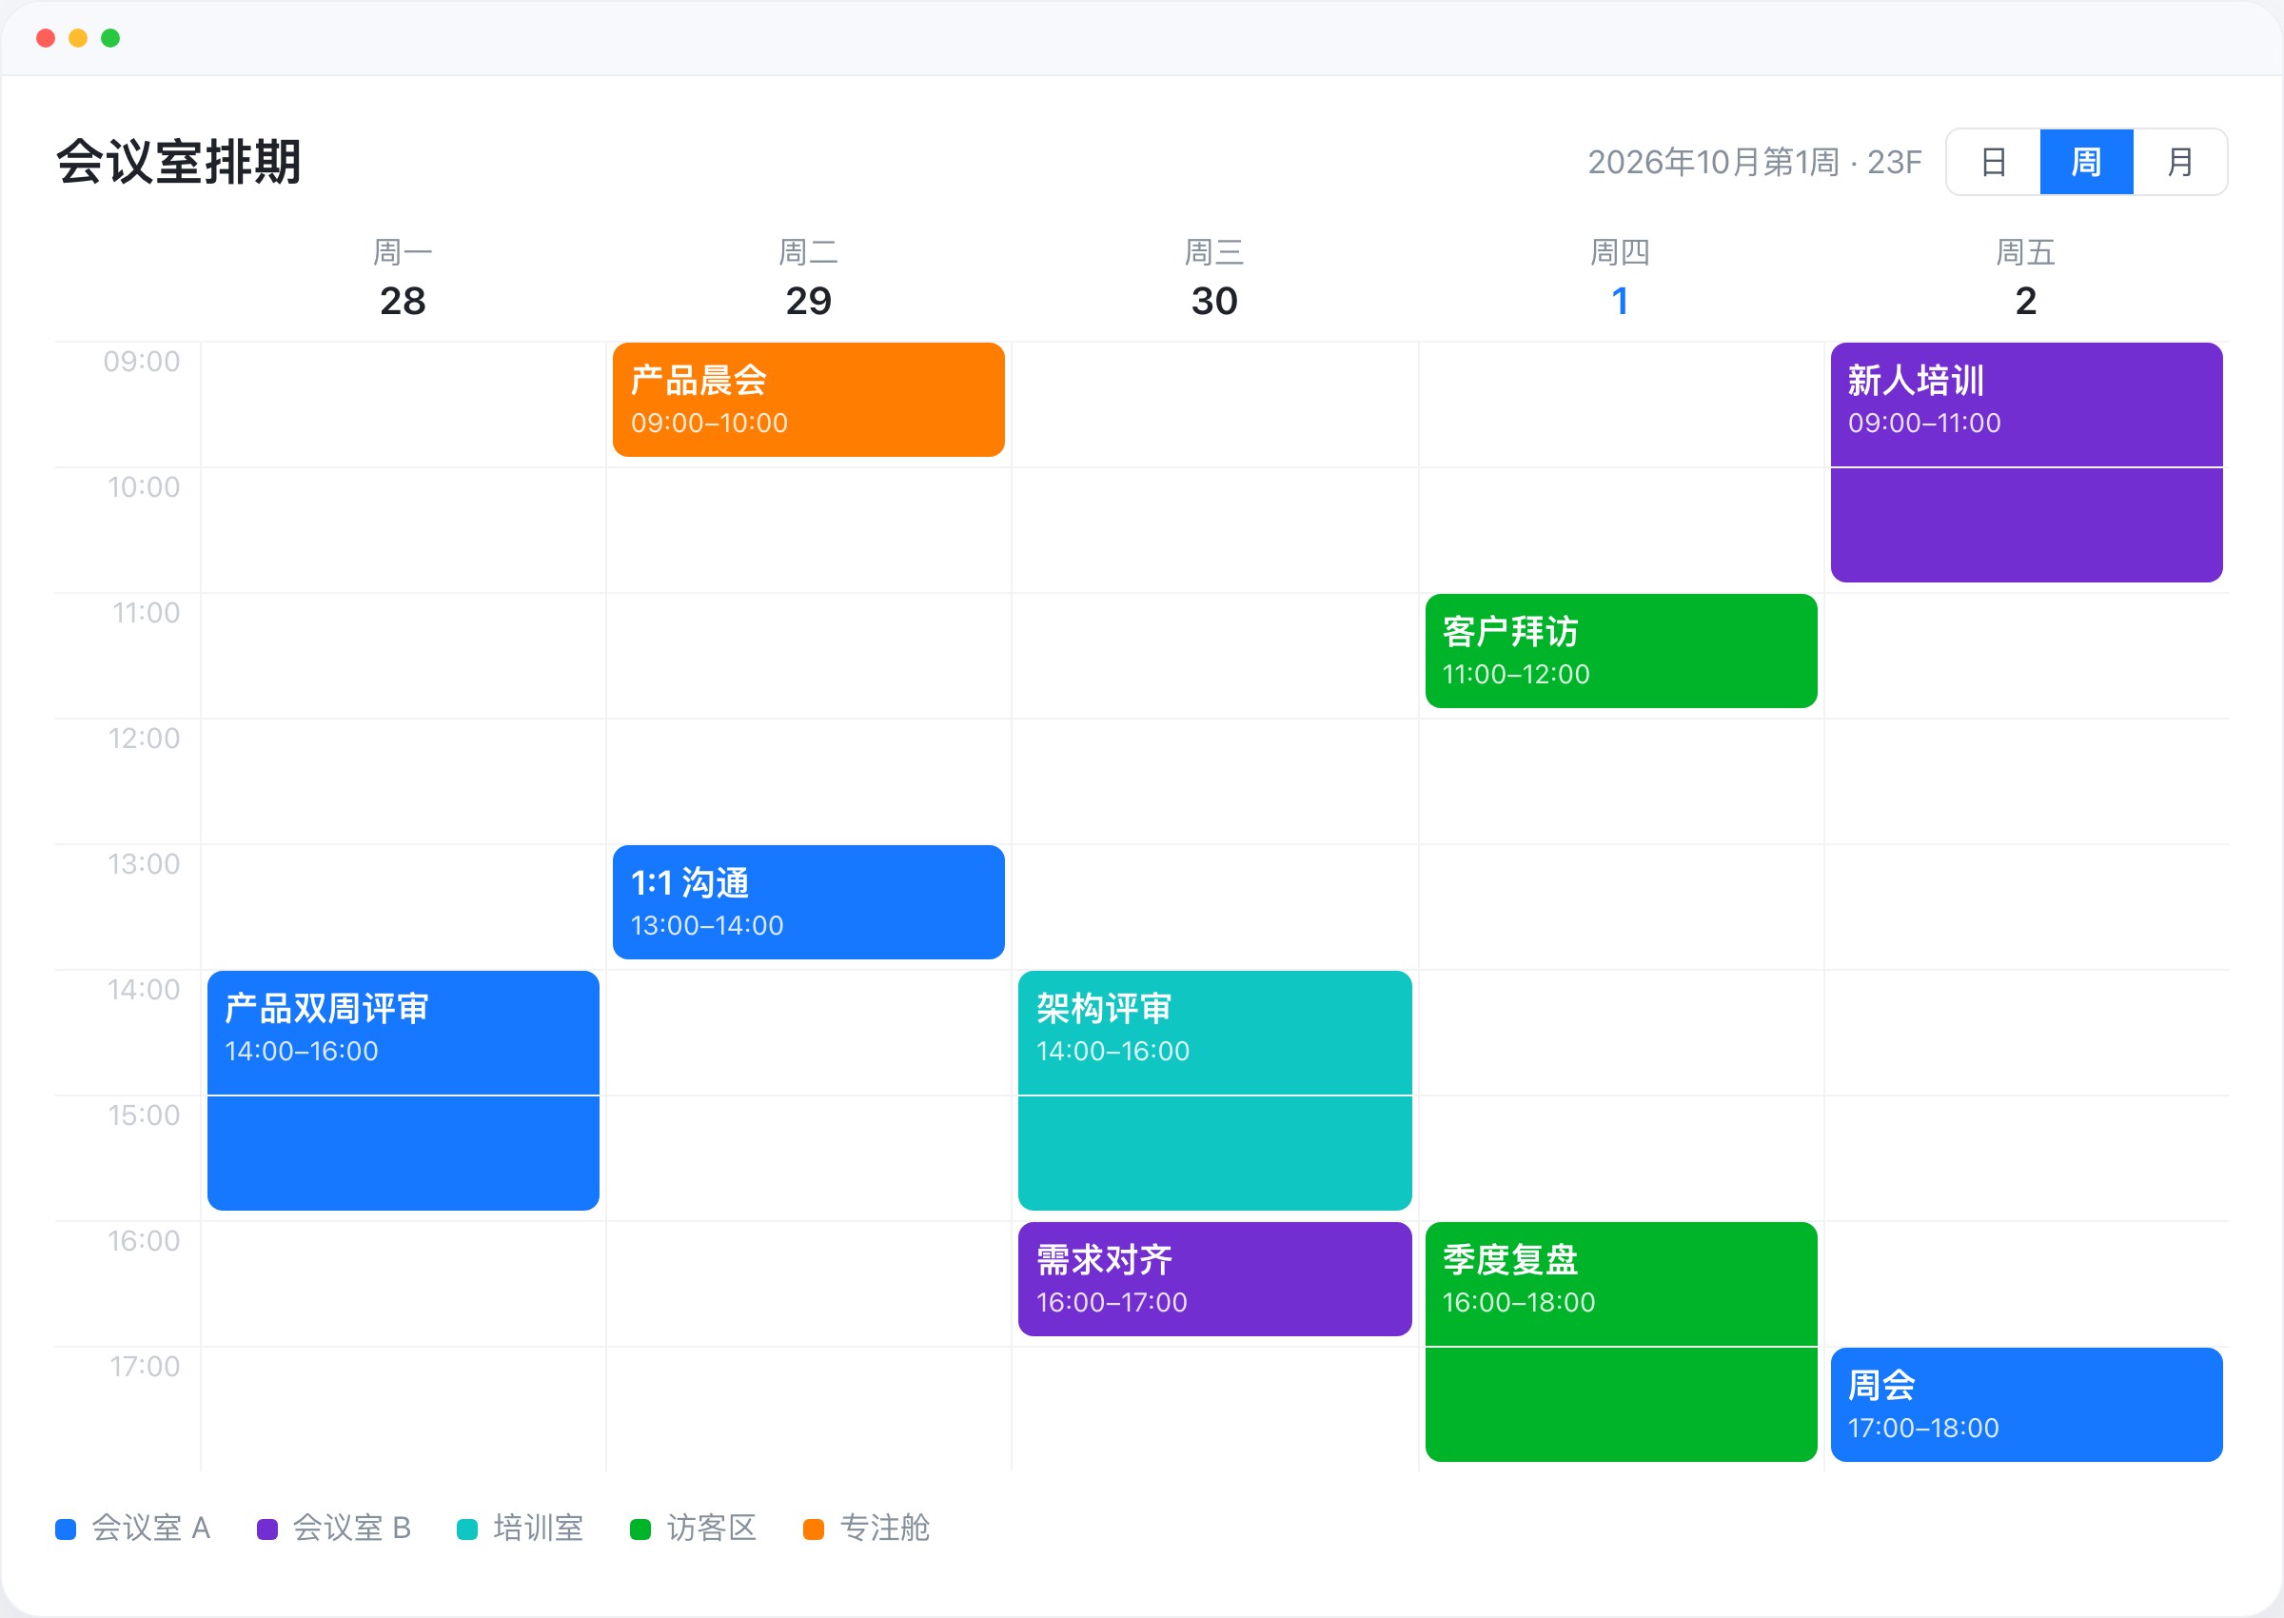Click the 专注舱 legend label

884,1529
